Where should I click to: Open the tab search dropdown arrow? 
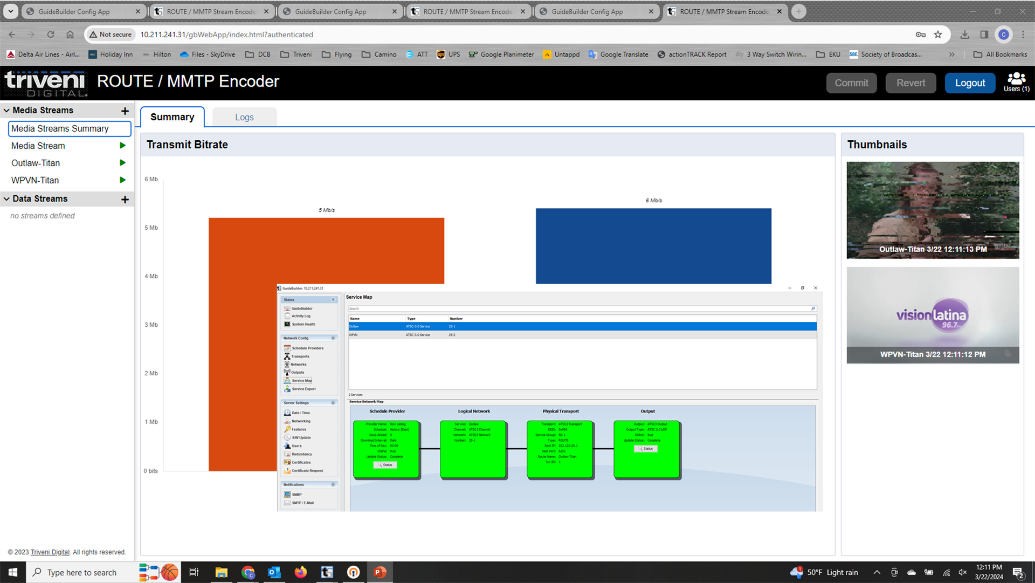click(10, 11)
